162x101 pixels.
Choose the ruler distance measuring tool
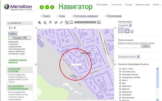[x=61, y=22]
